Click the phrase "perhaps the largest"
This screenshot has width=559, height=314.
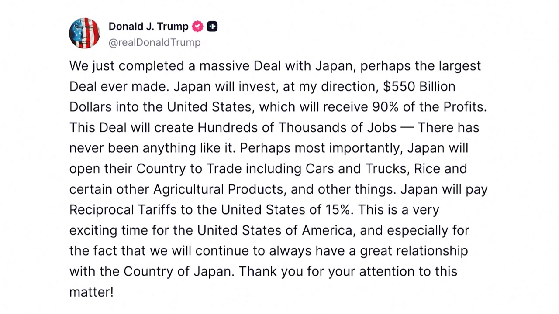coord(421,66)
